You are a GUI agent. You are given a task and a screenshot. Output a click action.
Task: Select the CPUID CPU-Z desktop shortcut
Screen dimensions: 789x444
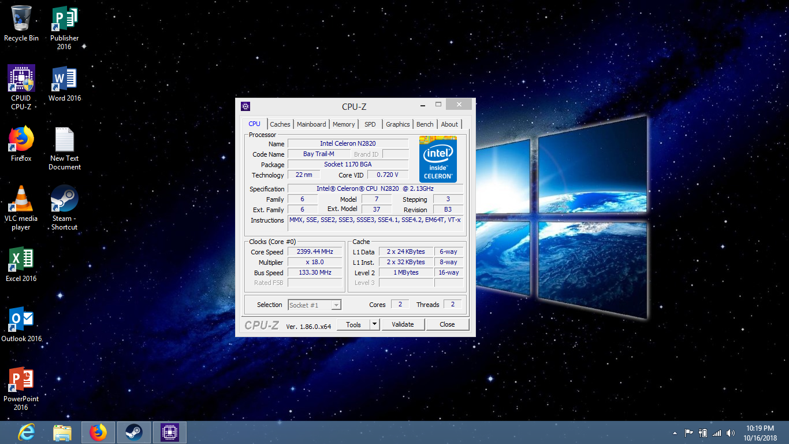tap(21, 87)
